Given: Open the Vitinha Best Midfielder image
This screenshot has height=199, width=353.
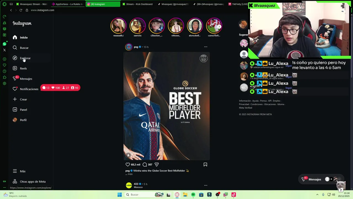Looking at the screenshot, I should pyautogui.click(x=167, y=106).
